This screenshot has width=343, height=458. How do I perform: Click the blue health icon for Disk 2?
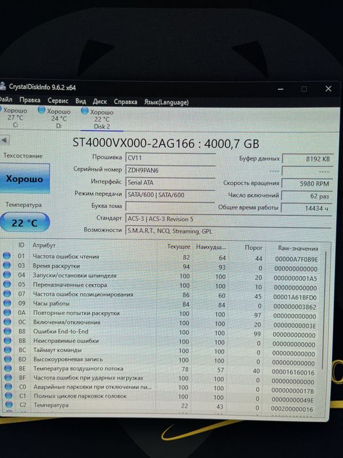click(x=84, y=111)
